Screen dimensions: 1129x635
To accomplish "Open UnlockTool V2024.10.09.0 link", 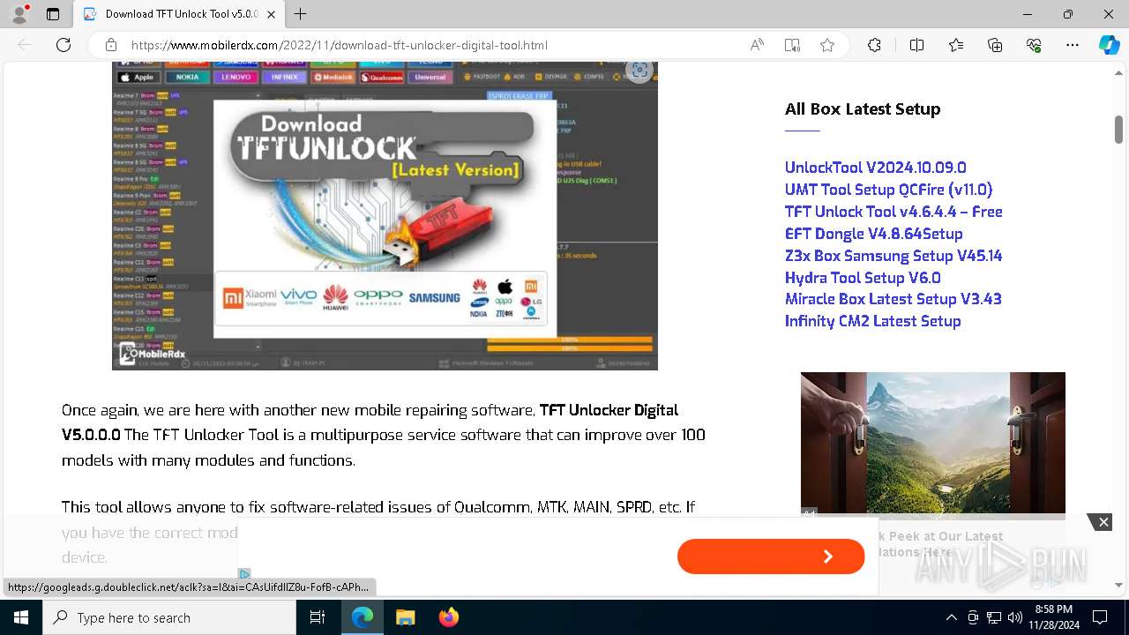I will coord(875,168).
